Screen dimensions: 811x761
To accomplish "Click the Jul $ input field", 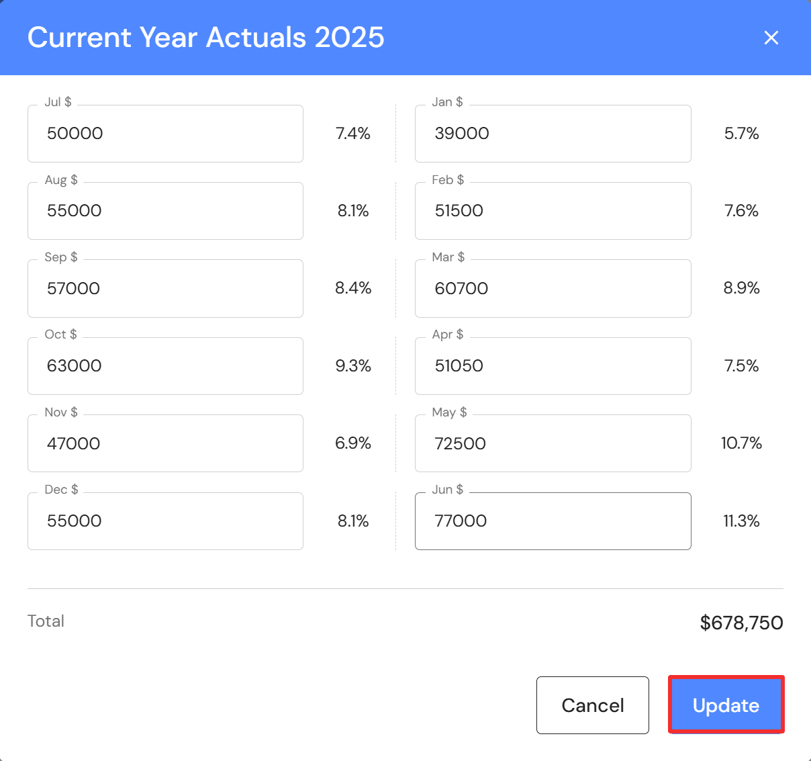I will point(165,134).
